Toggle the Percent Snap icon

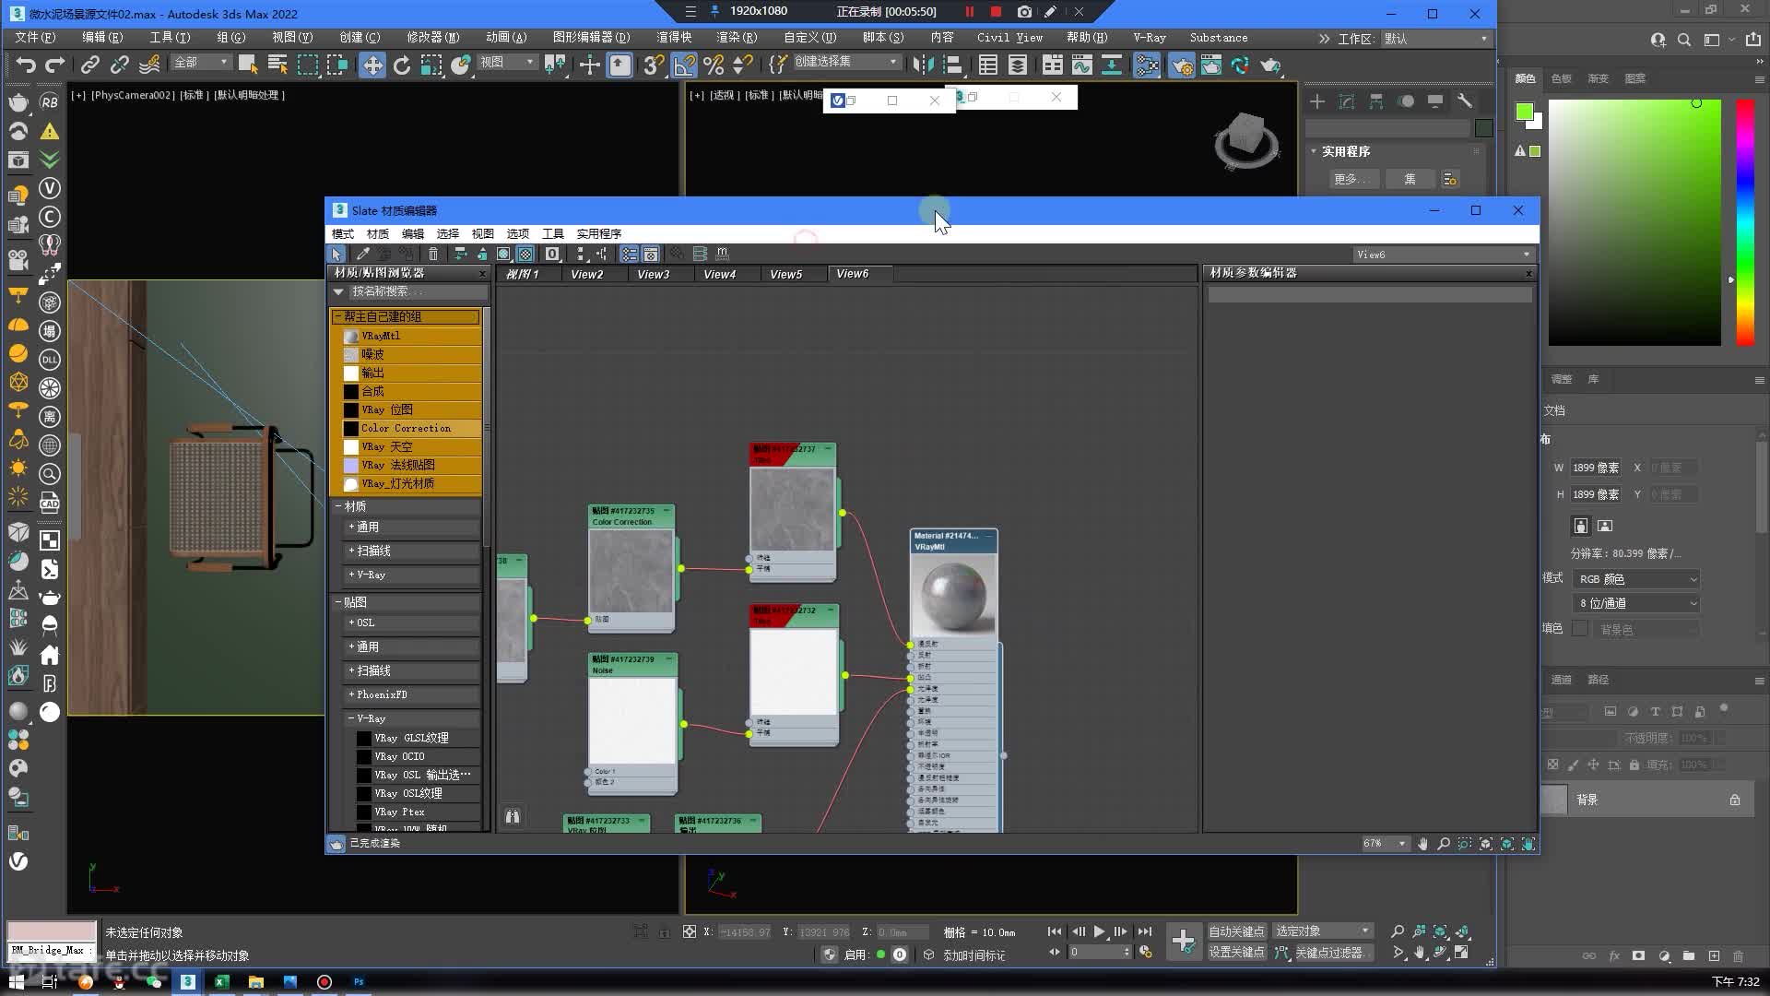click(714, 65)
